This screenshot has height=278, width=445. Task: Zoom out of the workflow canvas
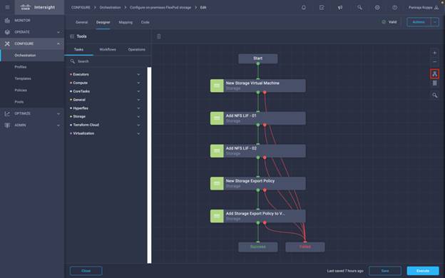coord(434,62)
